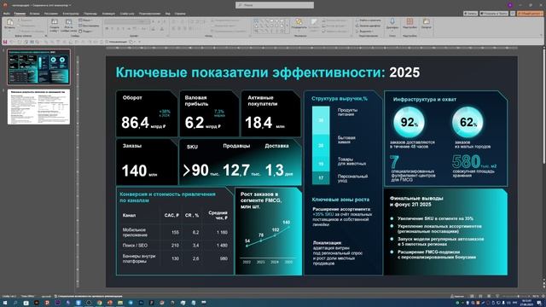The image size is (546, 307).
Task: Open the user account avatar
Action: 510,5
